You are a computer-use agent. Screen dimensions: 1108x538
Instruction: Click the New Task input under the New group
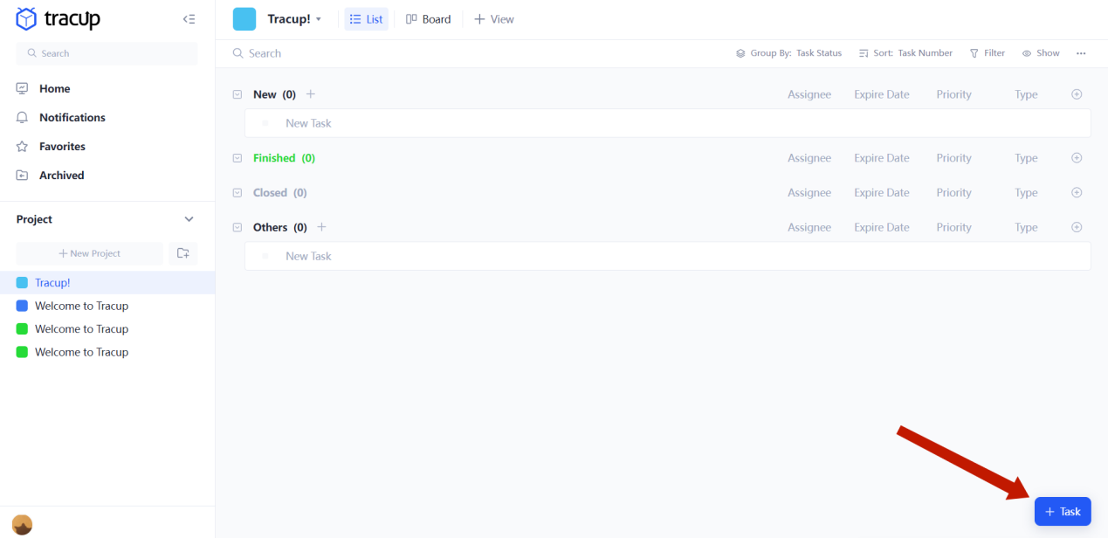click(x=308, y=122)
